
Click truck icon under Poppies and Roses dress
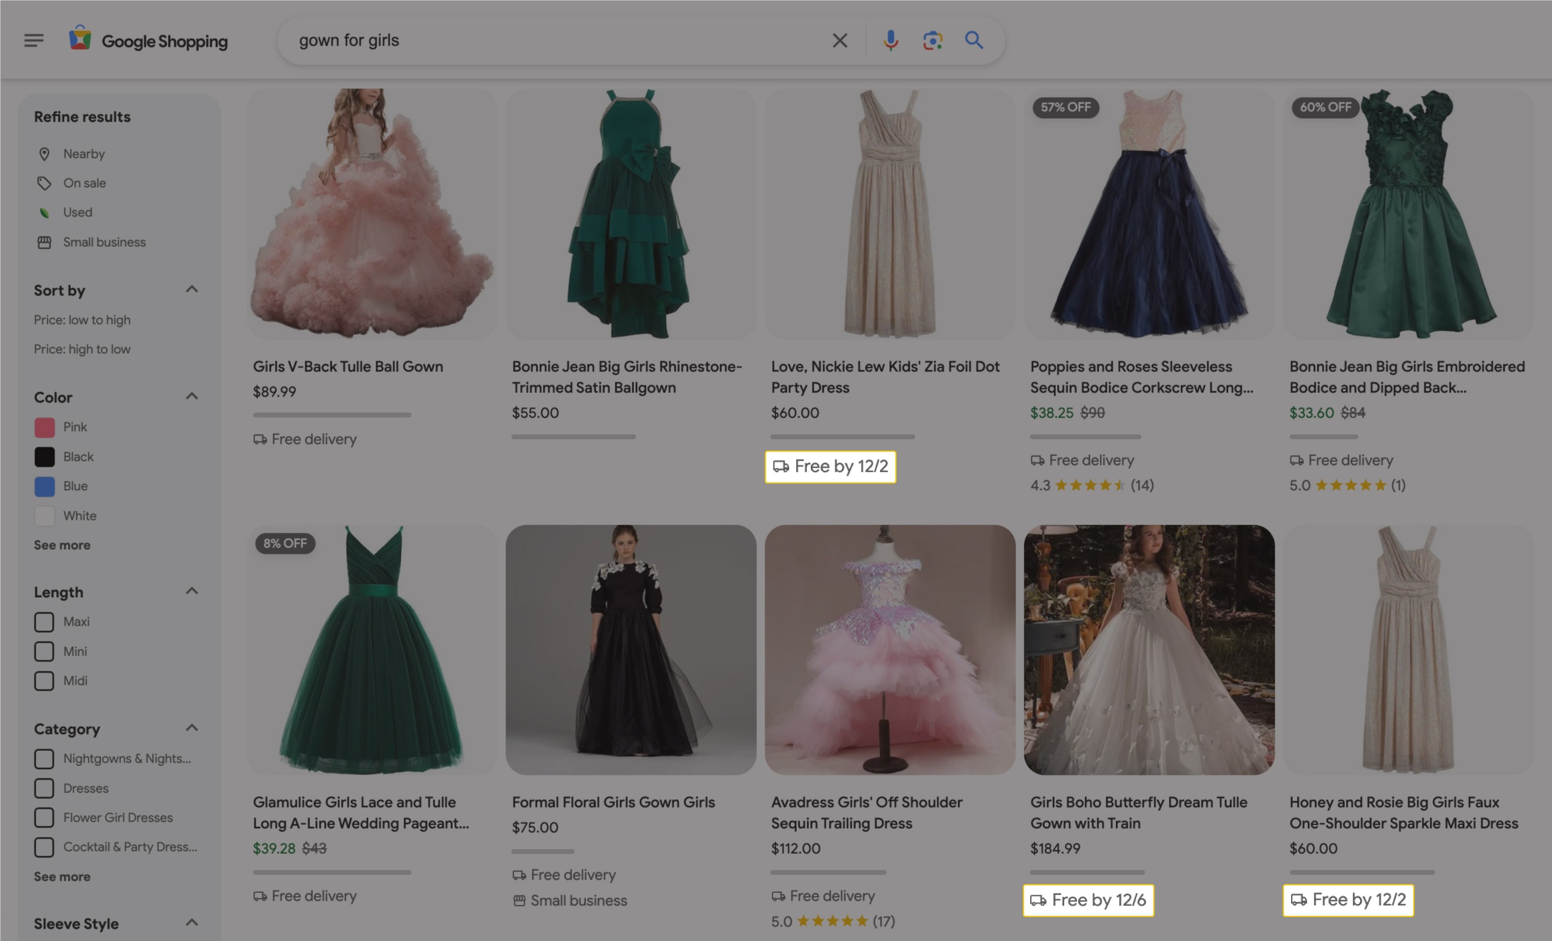(x=1037, y=460)
